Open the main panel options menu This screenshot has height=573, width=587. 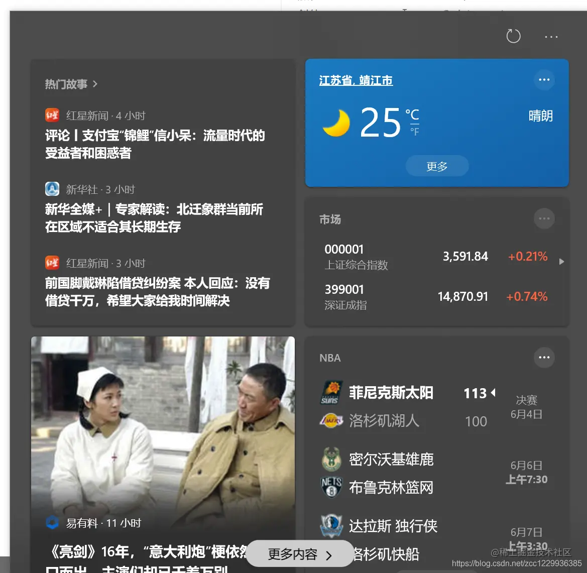coord(551,37)
